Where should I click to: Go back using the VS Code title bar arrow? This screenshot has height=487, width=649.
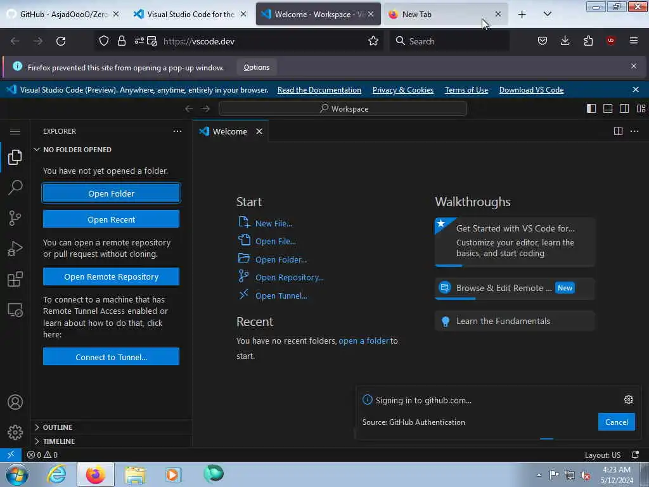coord(189,108)
